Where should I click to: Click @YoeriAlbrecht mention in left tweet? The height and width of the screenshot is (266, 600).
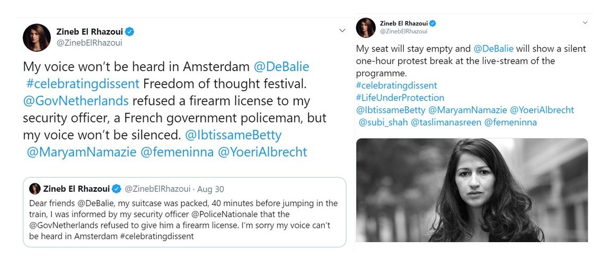click(x=262, y=152)
